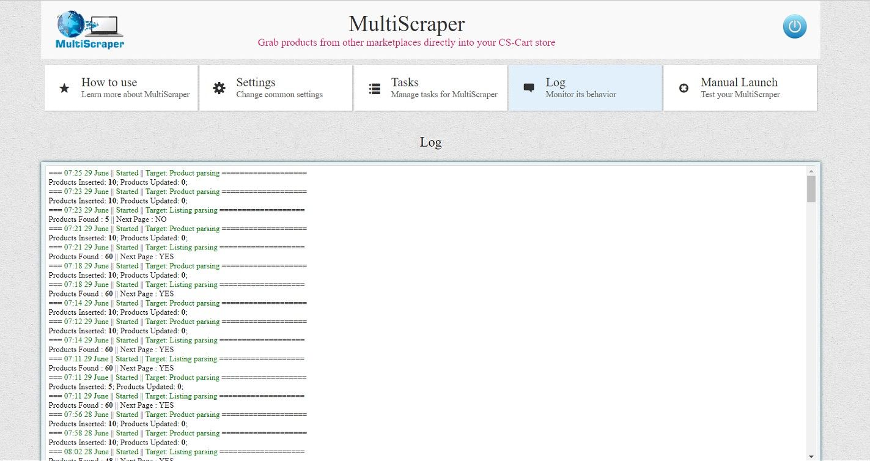Click the log scrollbar up arrow
The image size is (870, 461).
(811, 171)
